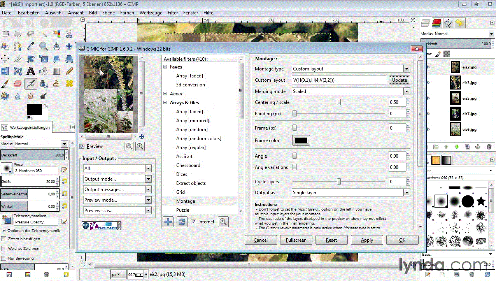Open the Filter menu

pyautogui.click(x=173, y=13)
